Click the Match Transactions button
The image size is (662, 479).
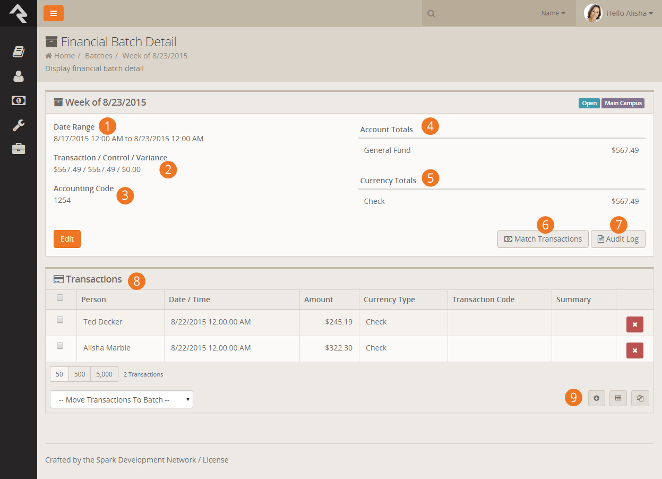(x=543, y=239)
